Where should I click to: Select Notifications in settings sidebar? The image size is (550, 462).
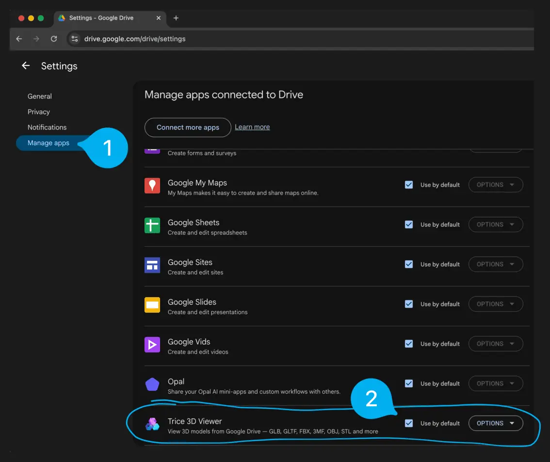(47, 127)
